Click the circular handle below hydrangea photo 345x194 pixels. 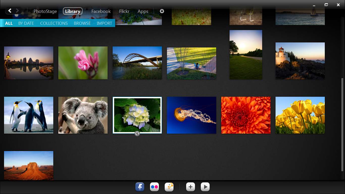137,134
